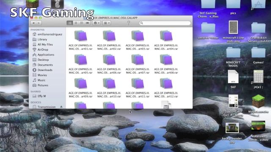Select SKF Gaming Channel files desktop folder
Viewport: 271px width, 152px height.
pos(208,4)
